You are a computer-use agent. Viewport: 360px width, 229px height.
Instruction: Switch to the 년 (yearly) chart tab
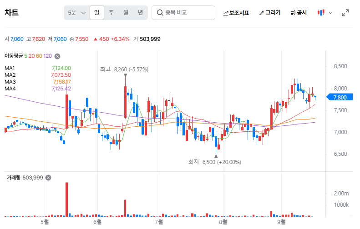point(140,13)
